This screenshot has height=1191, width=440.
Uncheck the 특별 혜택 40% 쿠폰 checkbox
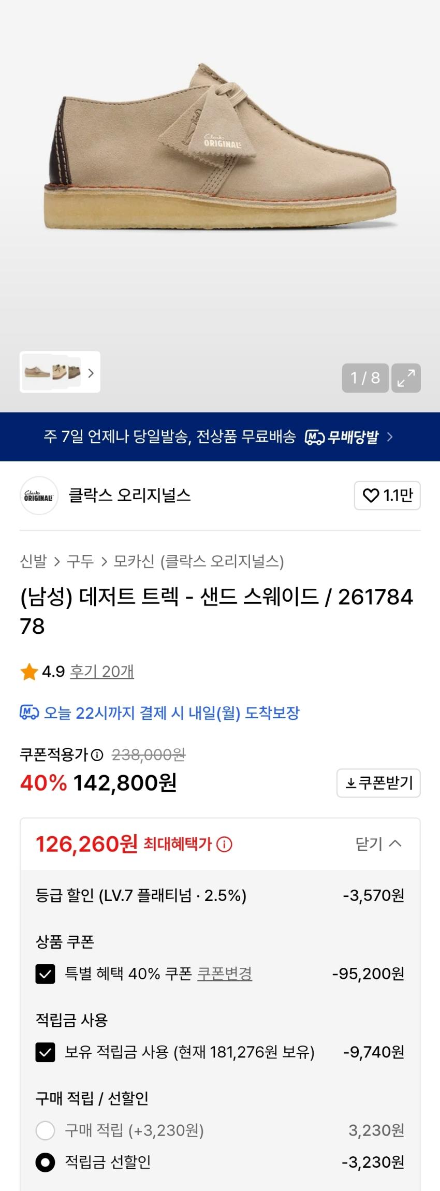coord(46,974)
